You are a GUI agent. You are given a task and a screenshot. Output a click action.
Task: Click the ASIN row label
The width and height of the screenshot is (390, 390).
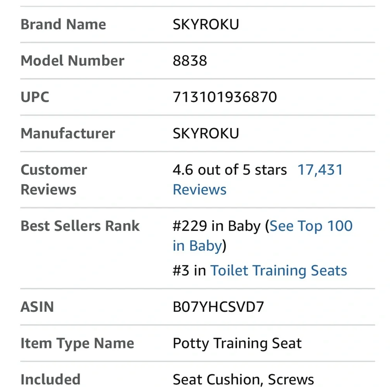tap(37, 307)
